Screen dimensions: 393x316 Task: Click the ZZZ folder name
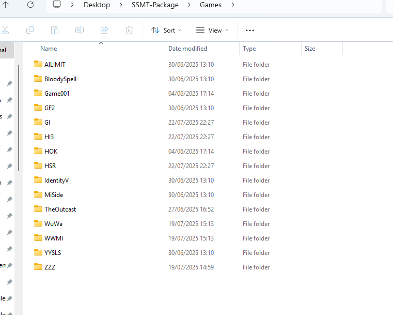click(50, 267)
